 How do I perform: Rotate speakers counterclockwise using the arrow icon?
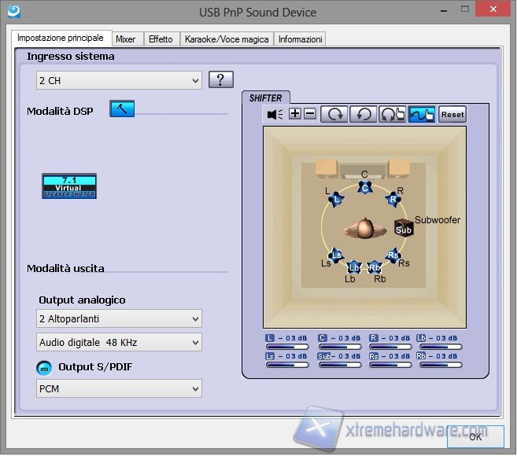(363, 114)
